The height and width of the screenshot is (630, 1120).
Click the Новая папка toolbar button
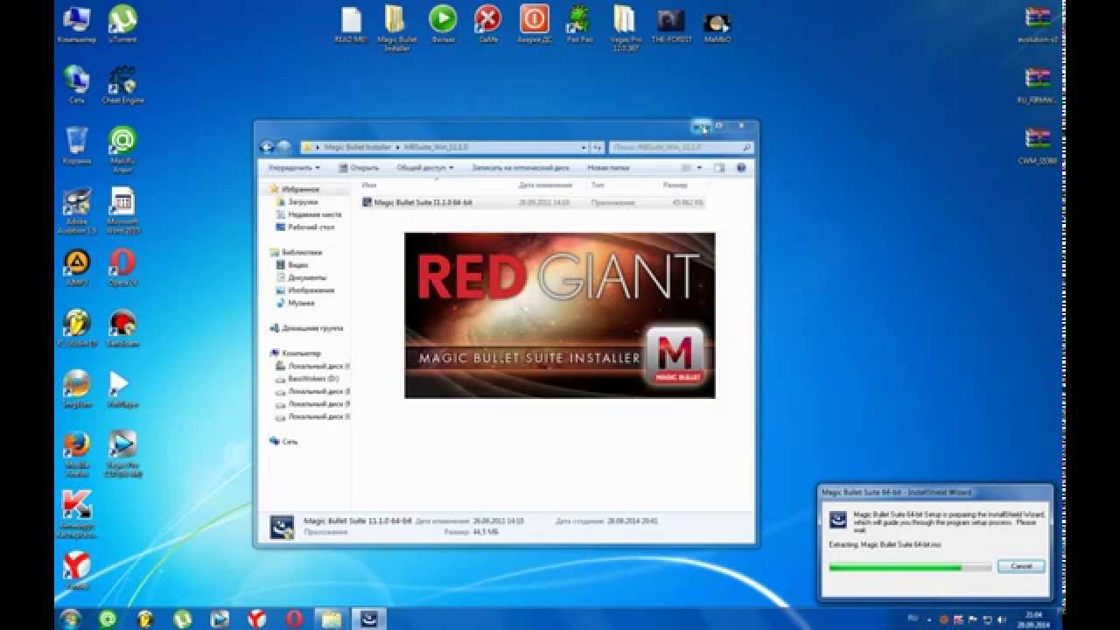[x=608, y=167]
